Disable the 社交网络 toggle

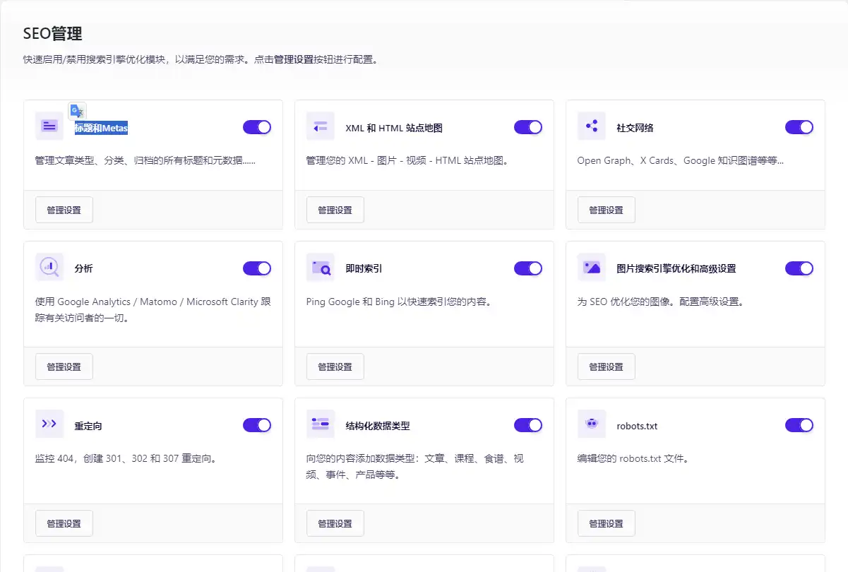(x=799, y=127)
